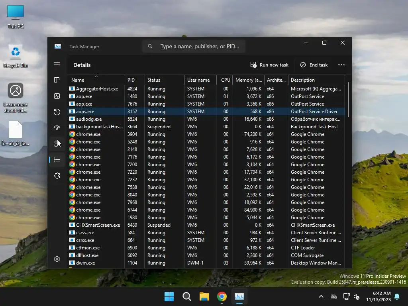The height and width of the screenshot is (306, 408).
Task: Select chrome.exe with PID 7232
Action: pos(207,180)
